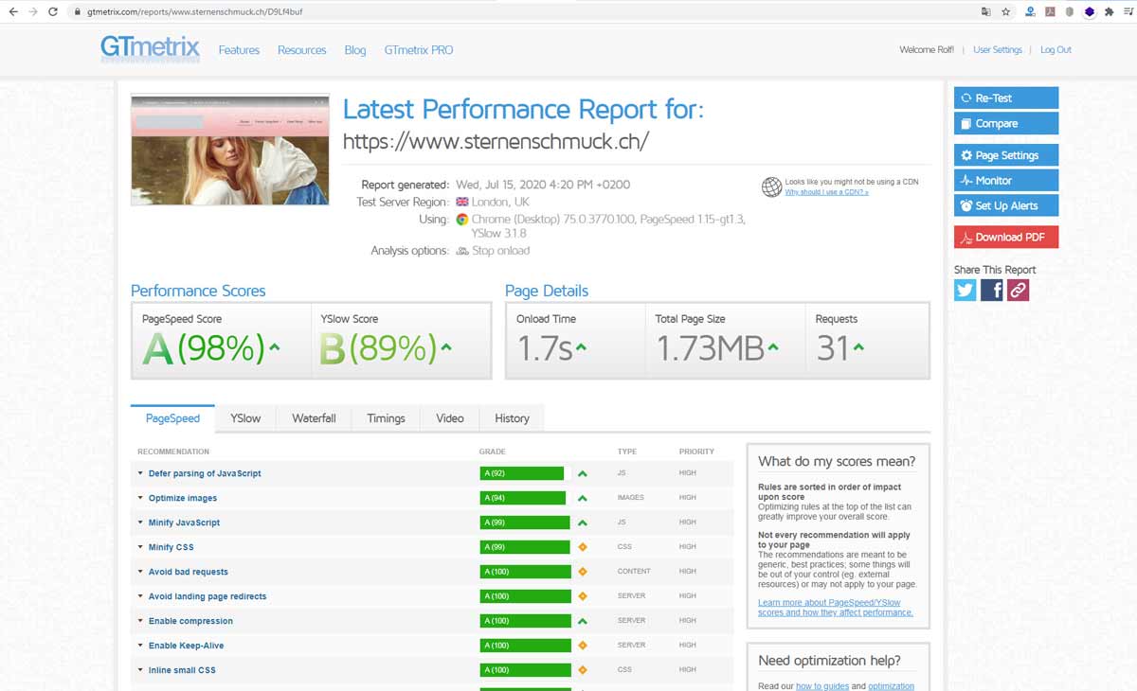This screenshot has width=1137, height=691.
Task: Expand the Inline small CSS recommendation
Action: (x=182, y=670)
